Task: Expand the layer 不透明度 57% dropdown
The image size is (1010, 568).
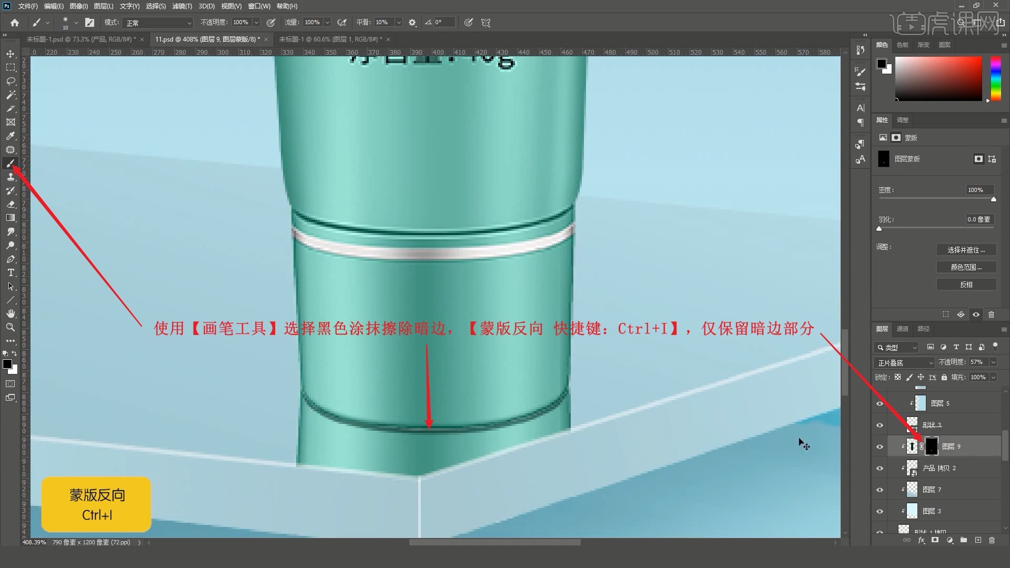Action: 993,362
